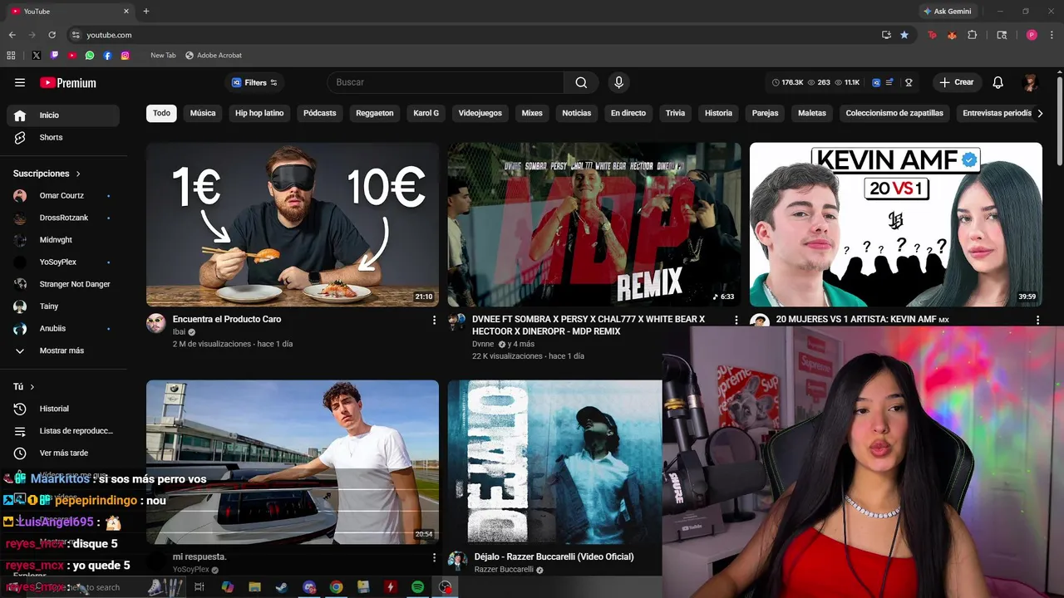Viewport: 1064px width, 598px height.
Task: Open site information control in address bar
Action: point(76,35)
